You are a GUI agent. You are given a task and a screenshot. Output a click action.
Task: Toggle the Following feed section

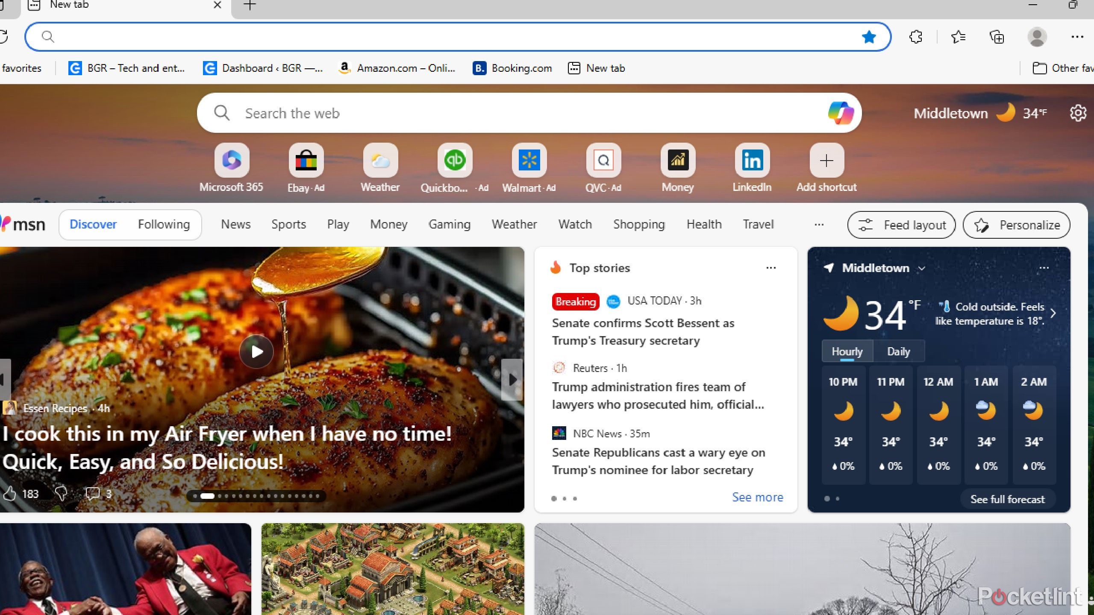click(164, 224)
